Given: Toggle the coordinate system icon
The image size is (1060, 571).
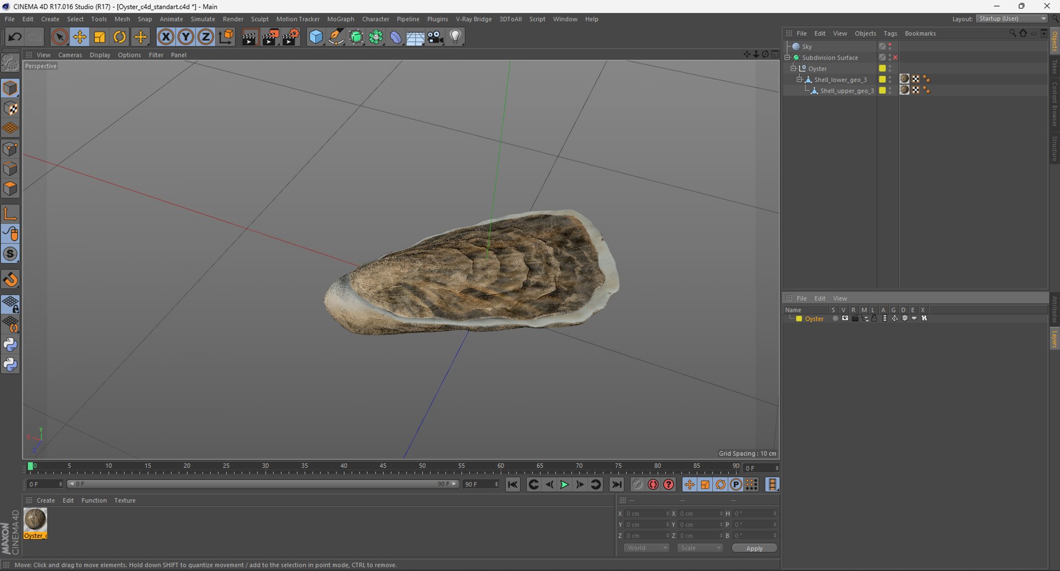Looking at the screenshot, I should click(226, 37).
